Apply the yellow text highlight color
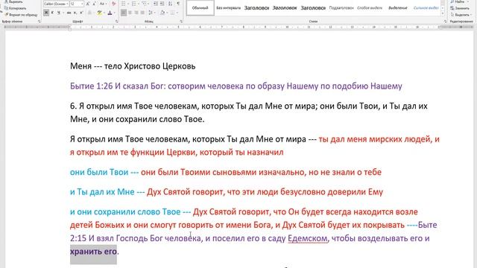477x268 pixels. click(99, 13)
